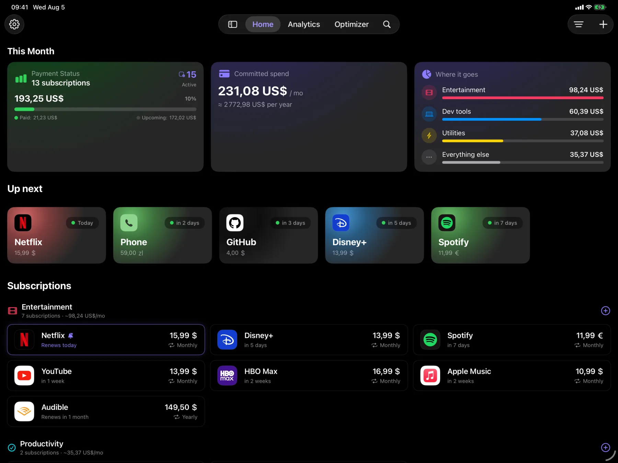
Task: Check battery status icon in status bar
Action: (600, 7)
